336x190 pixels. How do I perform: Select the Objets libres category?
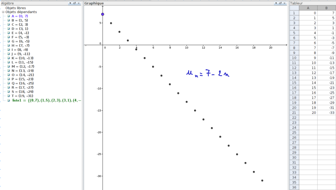15,8
